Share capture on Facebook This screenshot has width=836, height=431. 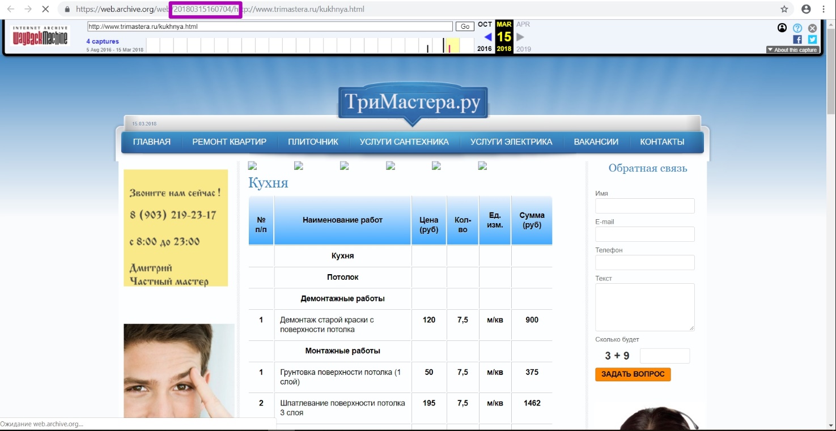[797, 40]
